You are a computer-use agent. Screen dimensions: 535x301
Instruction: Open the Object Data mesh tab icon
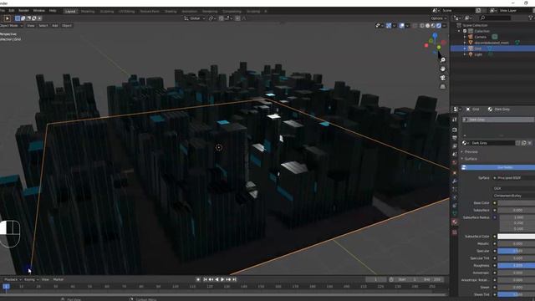pyautogui.click(x=455, y=214)
